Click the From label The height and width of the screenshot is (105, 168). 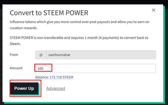point(14,55)
